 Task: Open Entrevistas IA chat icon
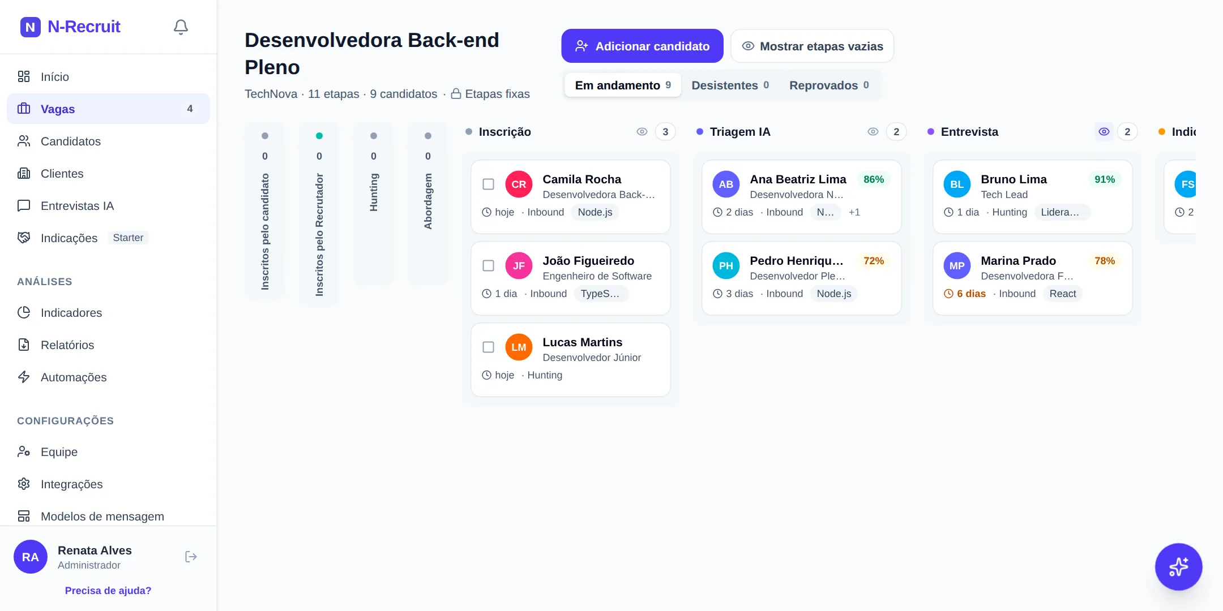pos(24,205)
